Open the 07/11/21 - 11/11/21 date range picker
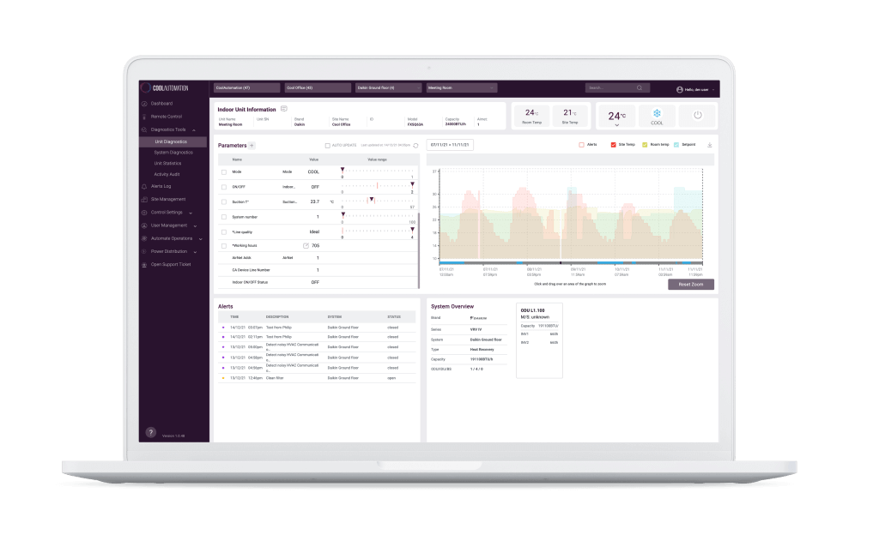Viewport: 879px width, 541px height. coord(450,145)
